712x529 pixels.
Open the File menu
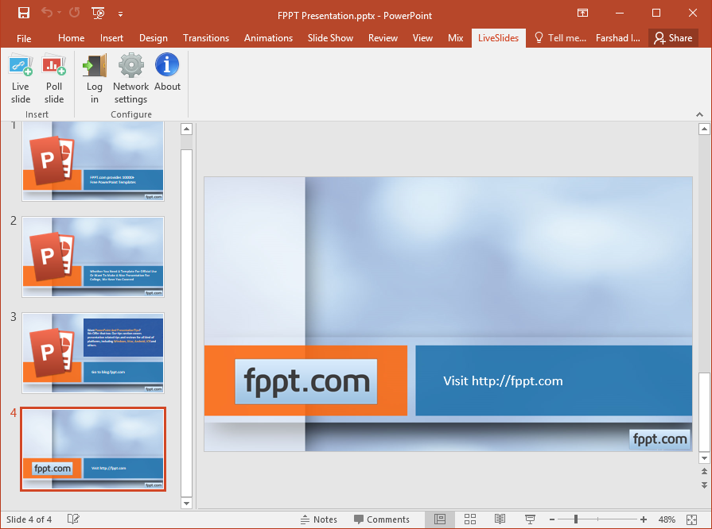coord(24,38)
